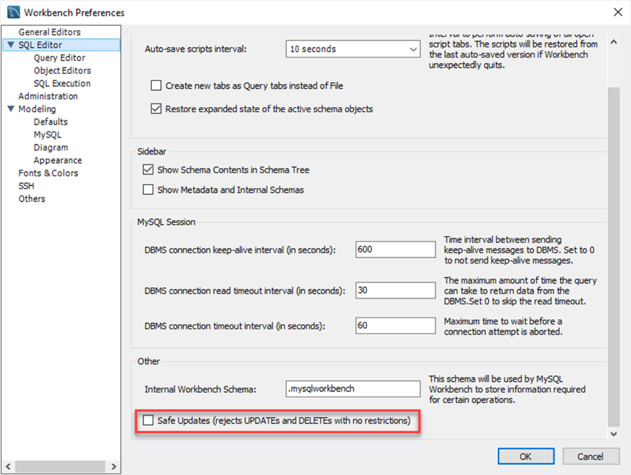Viewport: 631px width, 475px height.
Task: Focus the Internal Workbench Schema text box
Action: click(353, 388)
